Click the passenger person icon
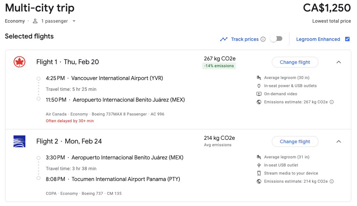 [35, 21]
